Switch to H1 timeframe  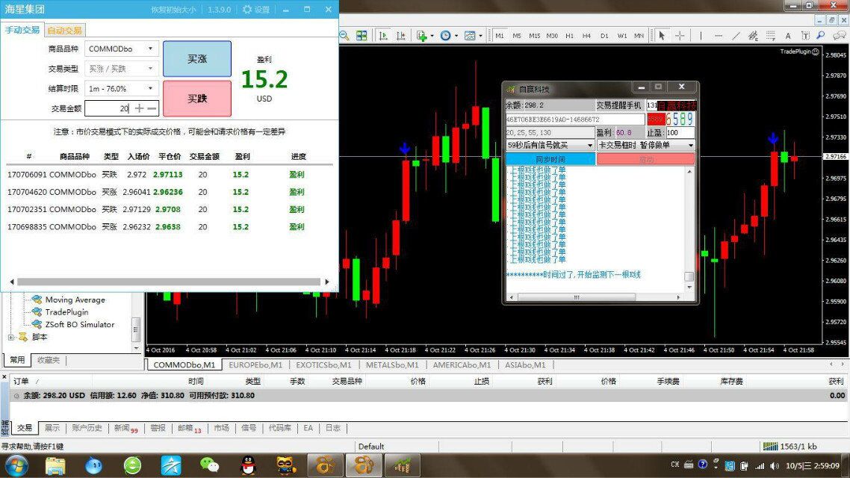[x=569, y=36]
